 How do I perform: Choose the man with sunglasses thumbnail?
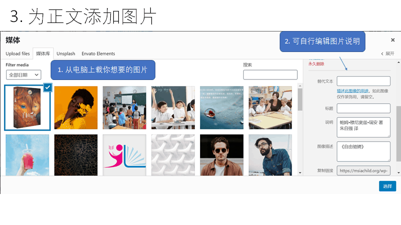tap(222, 155)
